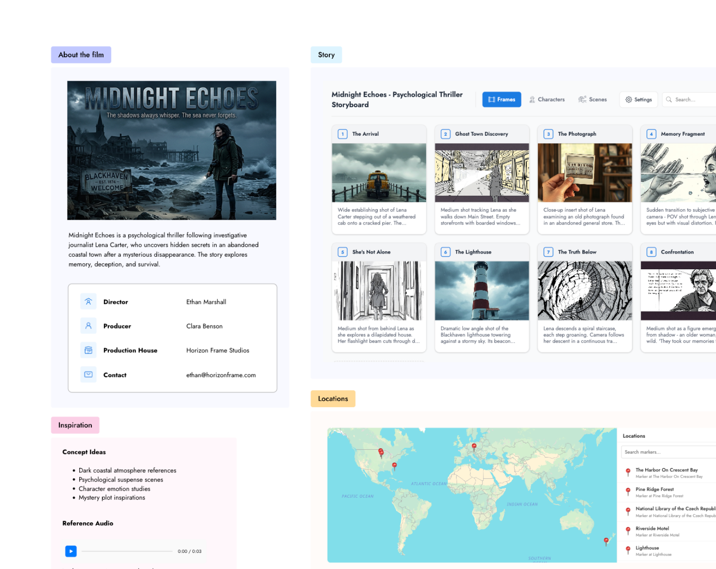Click the Concept Ideas heading

(x=84, y=452)
